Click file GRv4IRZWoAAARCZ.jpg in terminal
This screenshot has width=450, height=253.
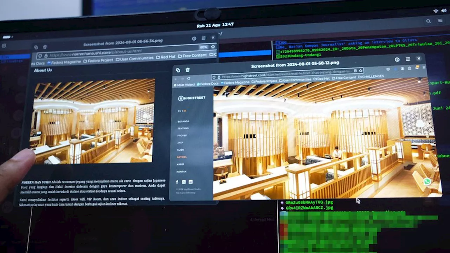click(309, 208)
